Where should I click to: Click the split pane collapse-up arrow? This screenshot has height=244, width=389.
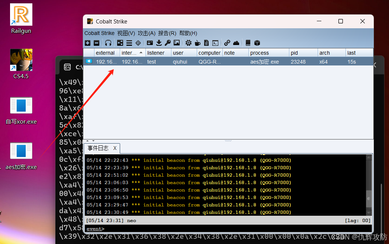(87, 141)
